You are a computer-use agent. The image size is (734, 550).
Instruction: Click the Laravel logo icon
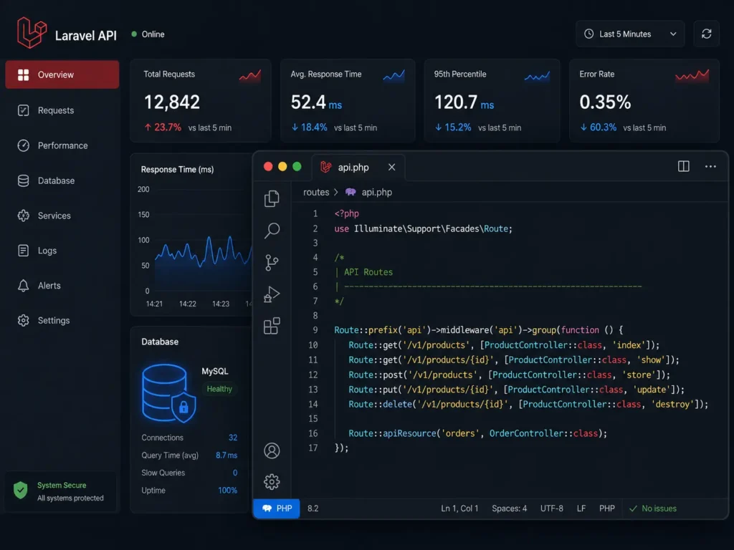(x=32, y=33)
